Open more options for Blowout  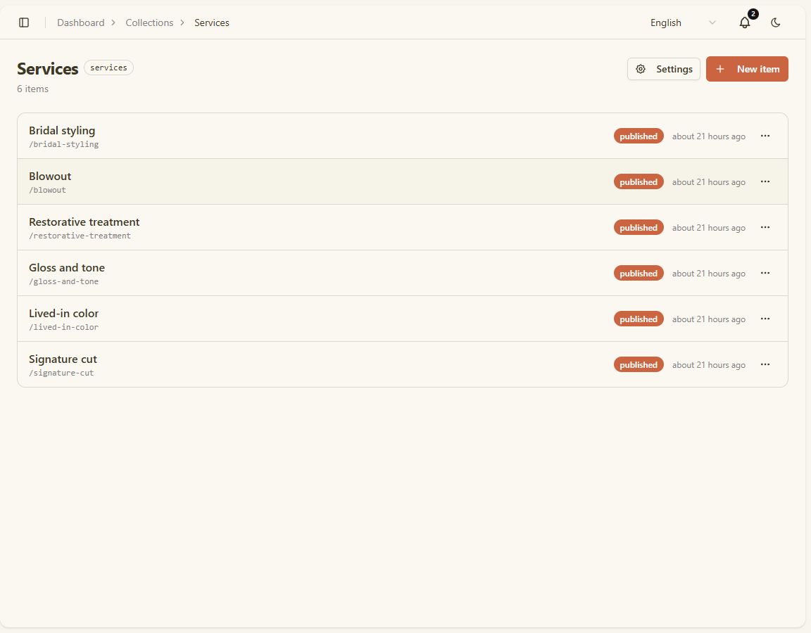click(765, 182)
